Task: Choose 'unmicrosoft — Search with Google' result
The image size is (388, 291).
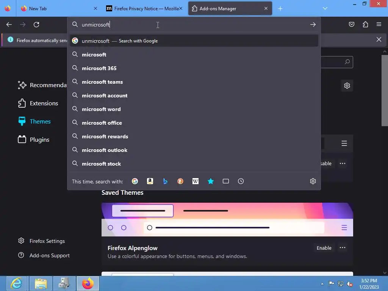Action: click(x=194, y=41)
